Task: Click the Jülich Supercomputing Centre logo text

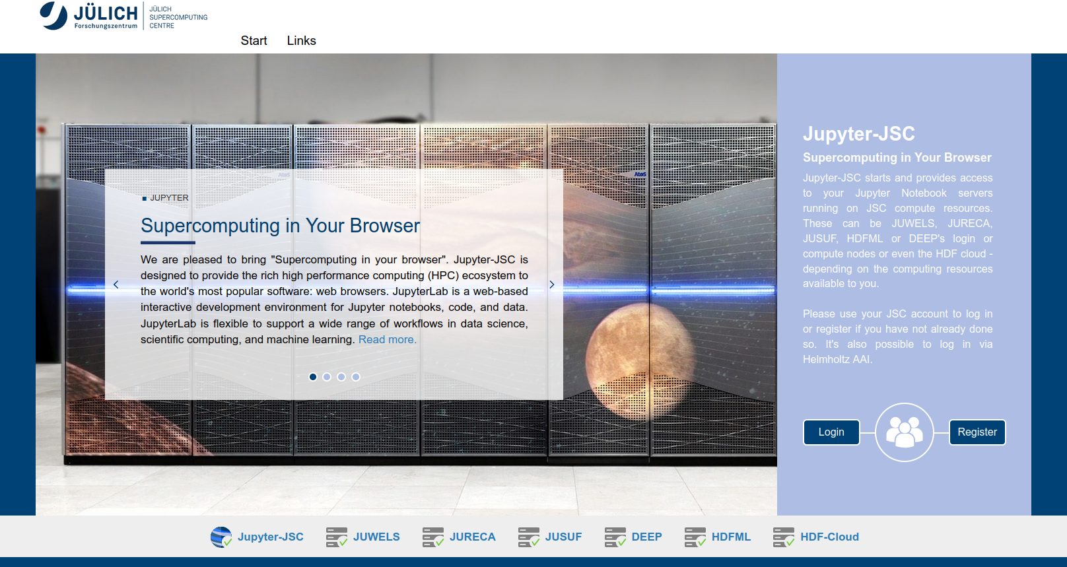Action: coord(178,17)
